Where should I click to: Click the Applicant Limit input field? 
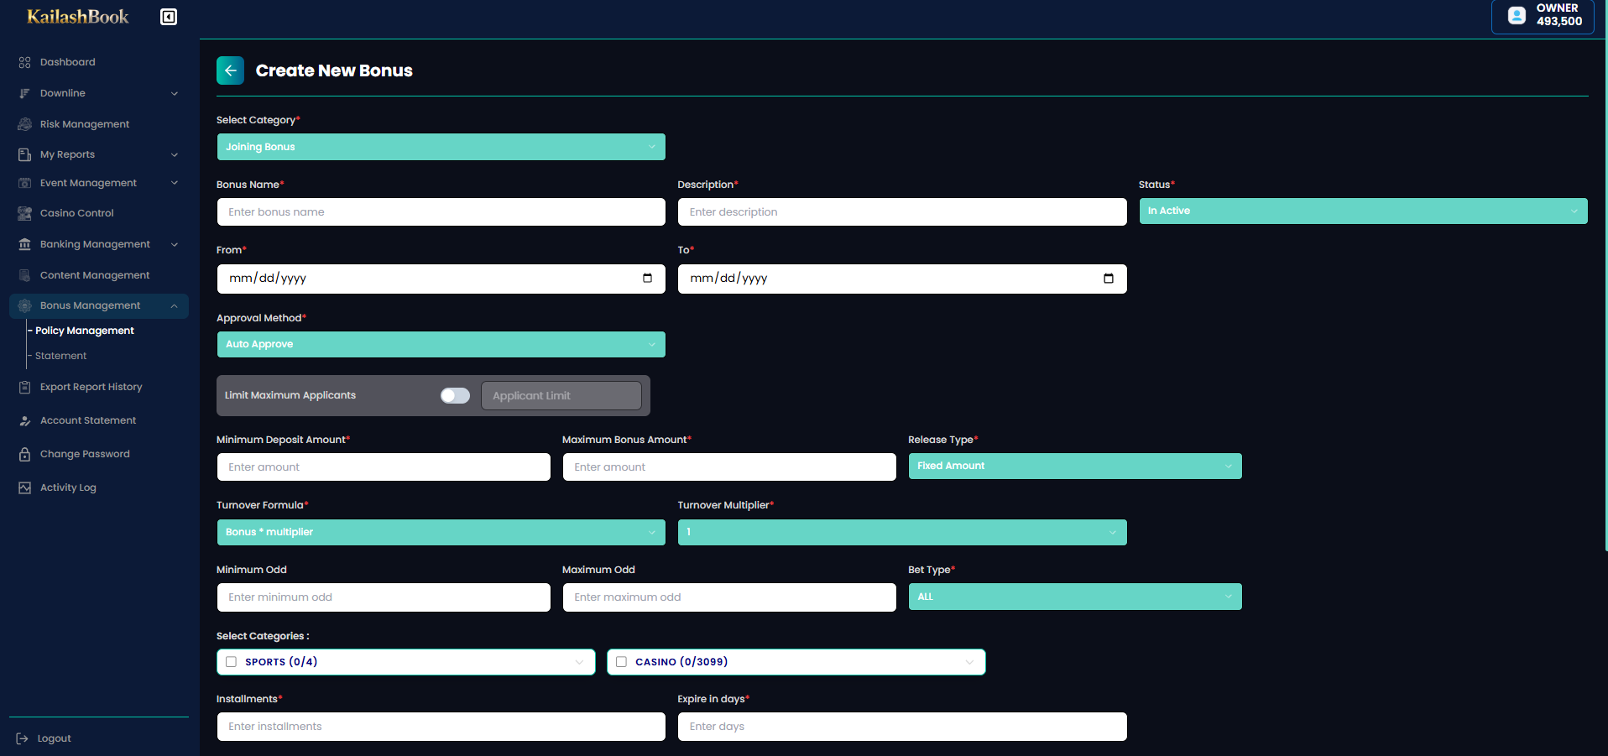561,395
